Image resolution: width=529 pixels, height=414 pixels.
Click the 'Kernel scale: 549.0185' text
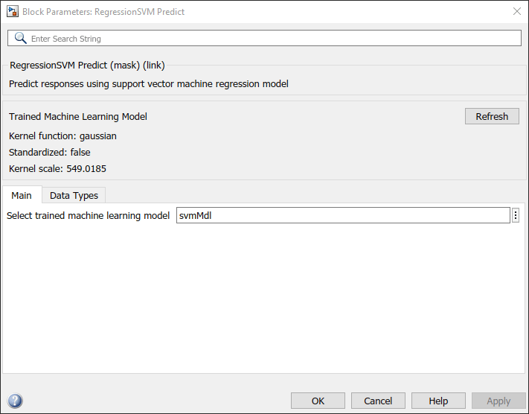click(x=57, y=168)
